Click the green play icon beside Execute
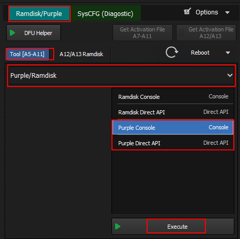 (118, 227)
